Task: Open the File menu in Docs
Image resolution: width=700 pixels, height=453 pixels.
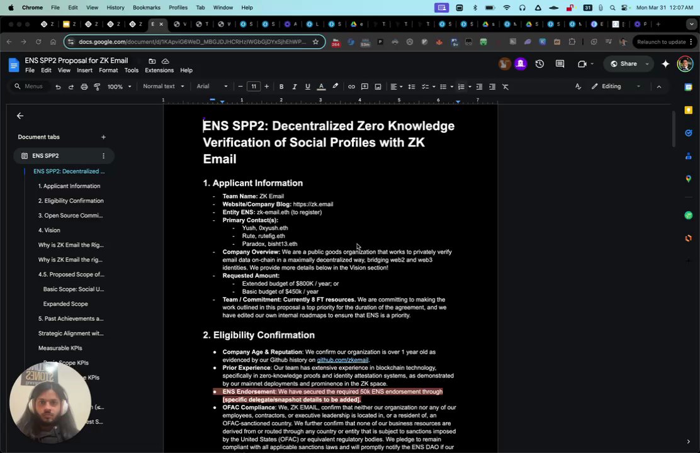Action: click(x=30, y=70)
